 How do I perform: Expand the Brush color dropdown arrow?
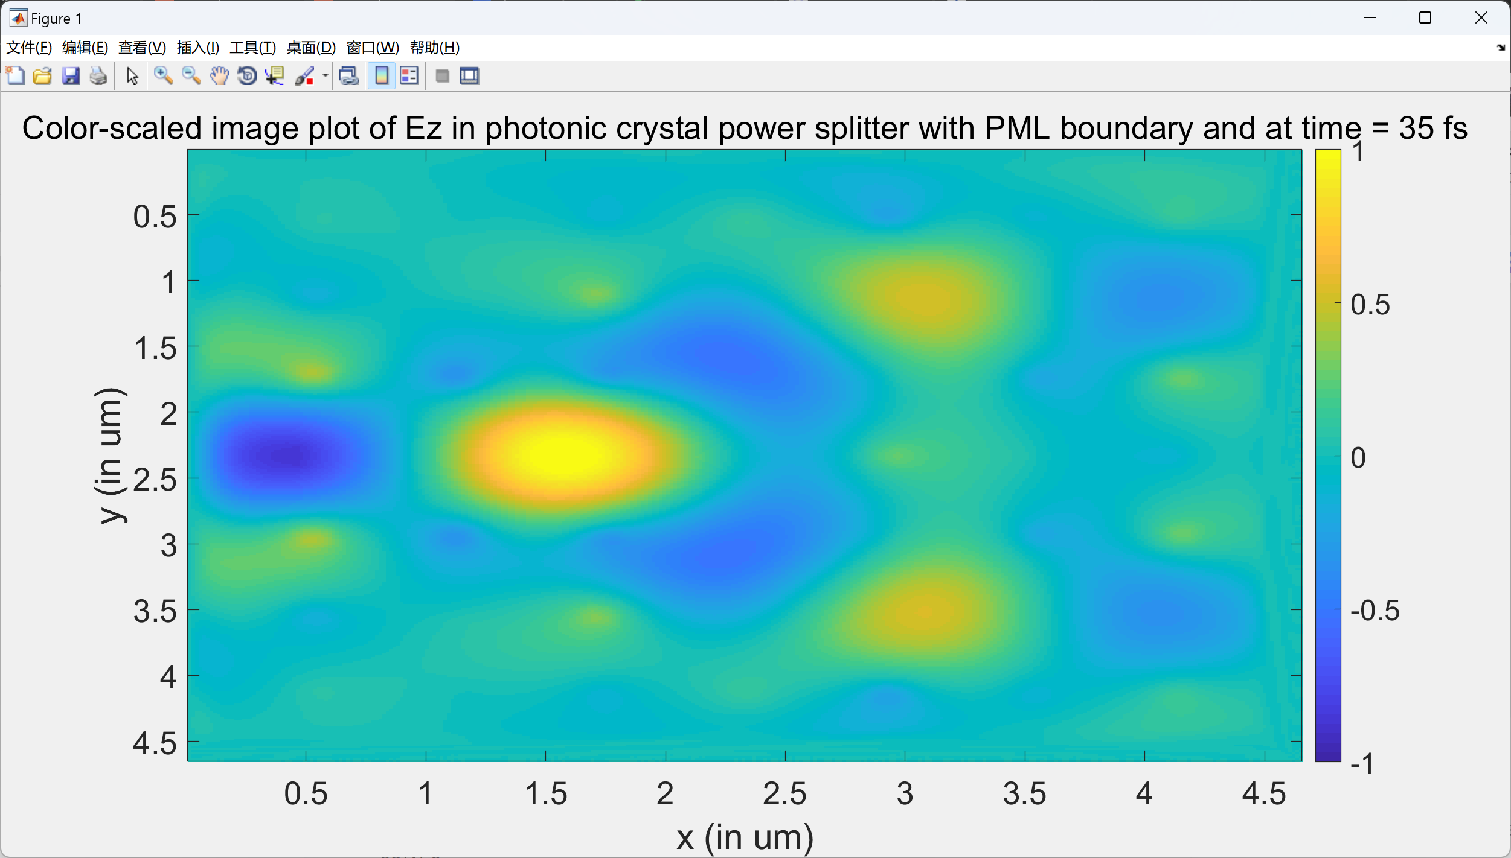point(326,76)
